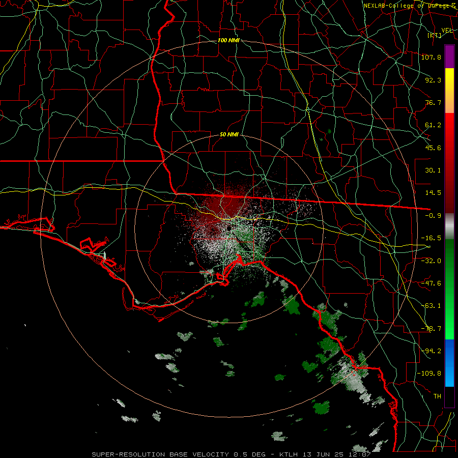Click the 107.8 value on velocity scale
This screenshot has width=458, height=458.
point(431,57)
